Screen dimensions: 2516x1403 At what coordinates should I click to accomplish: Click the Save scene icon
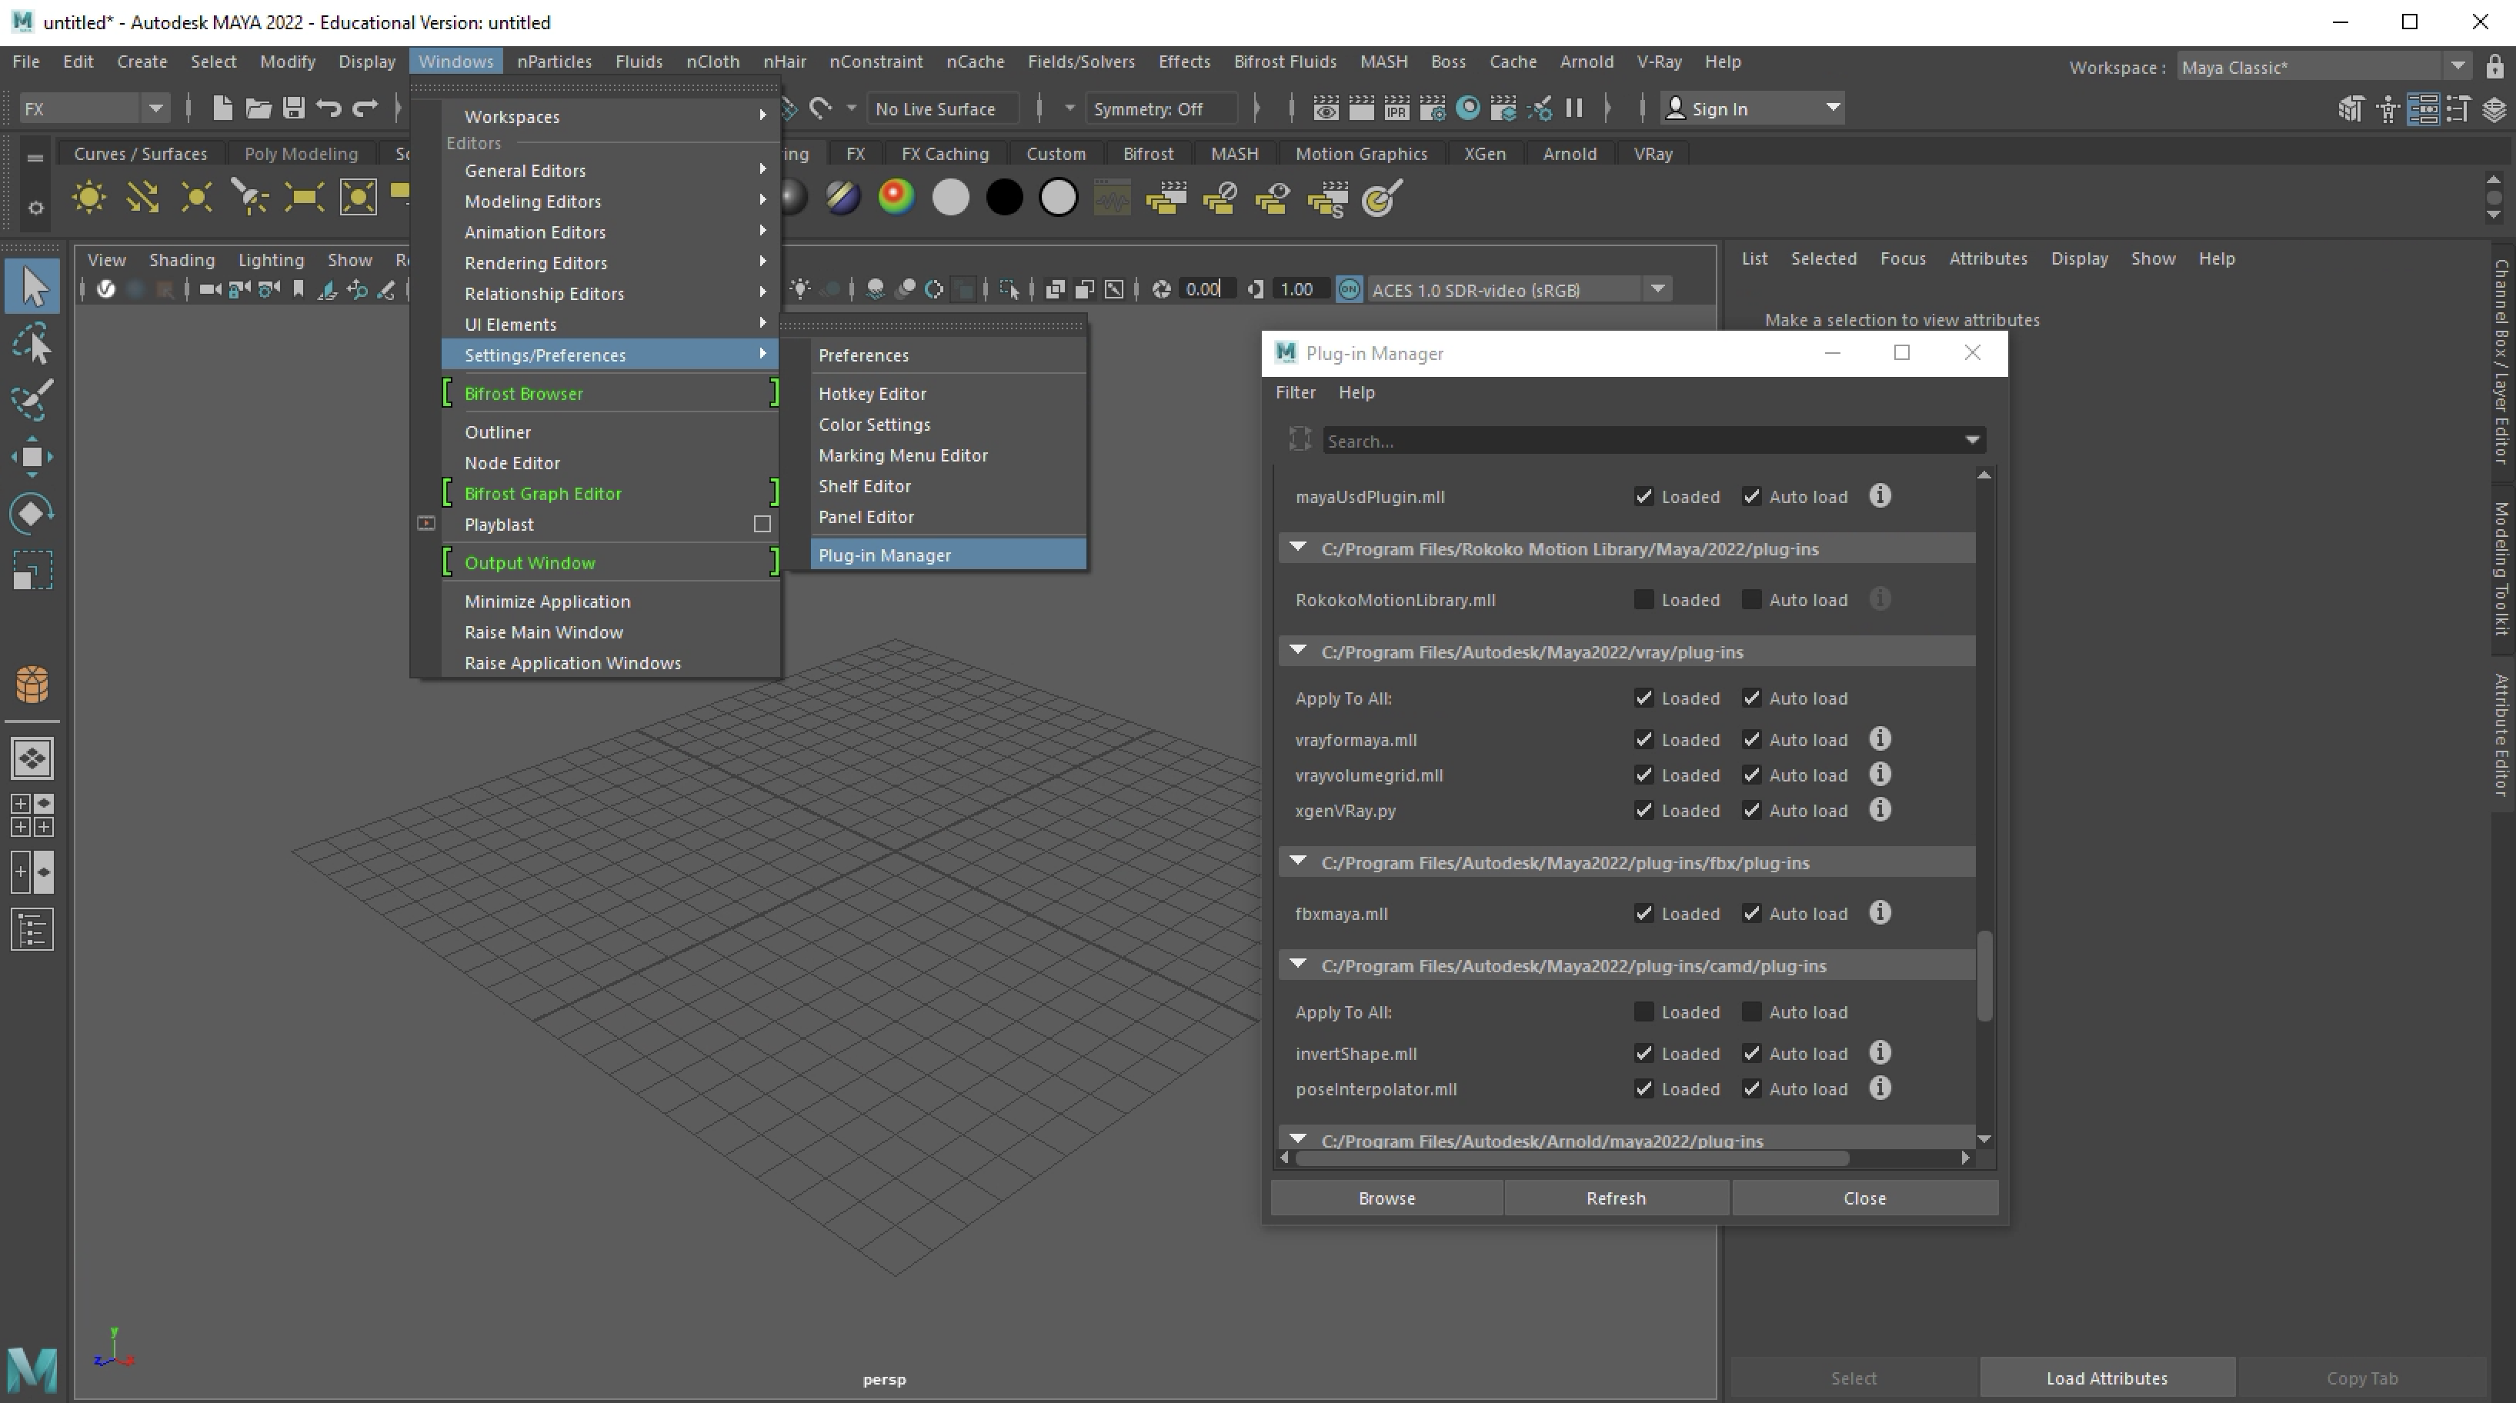click(294, 108)
